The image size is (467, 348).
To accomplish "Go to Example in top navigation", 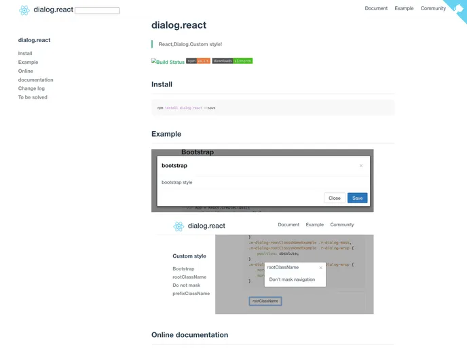I will 404,9.
